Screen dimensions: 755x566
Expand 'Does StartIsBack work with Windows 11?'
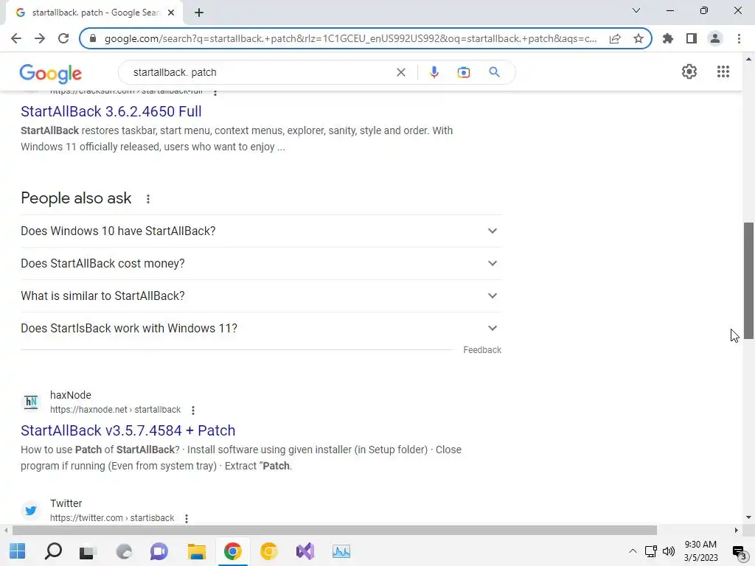point(260,328)
